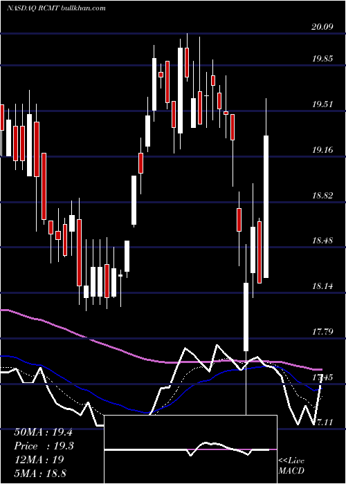Click the 17.79 price axis label
The height and width of the screenshot is (484, 346).
(322, 332)
